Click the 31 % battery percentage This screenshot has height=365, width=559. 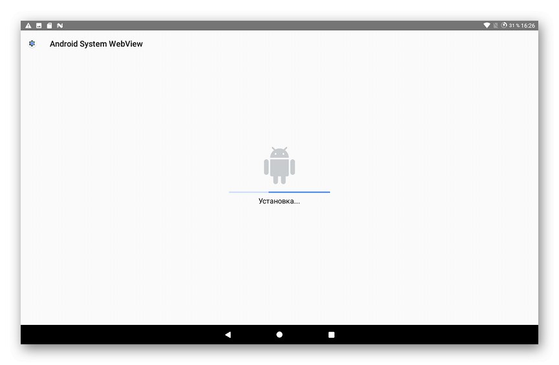click(x=514, y=25)
